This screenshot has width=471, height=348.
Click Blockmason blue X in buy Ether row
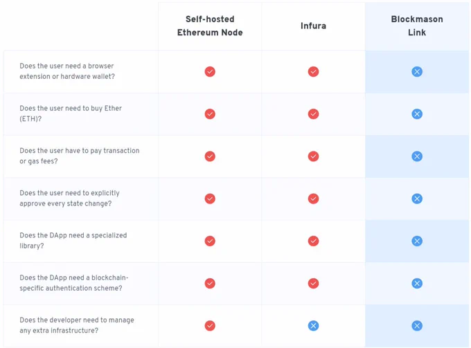(x=417, y=114)
